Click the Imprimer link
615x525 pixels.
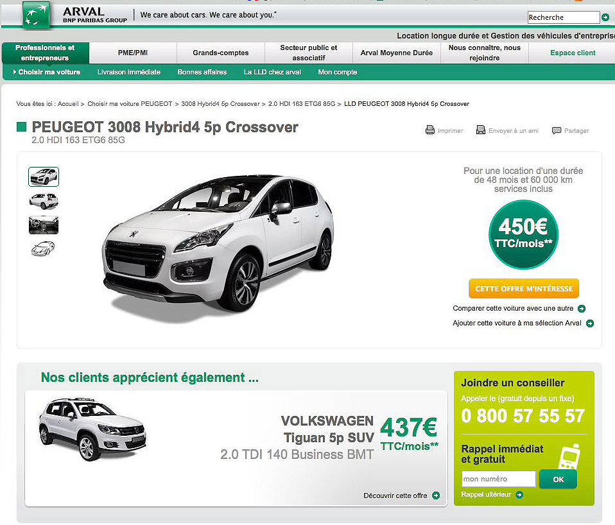(x=450, y=130)
